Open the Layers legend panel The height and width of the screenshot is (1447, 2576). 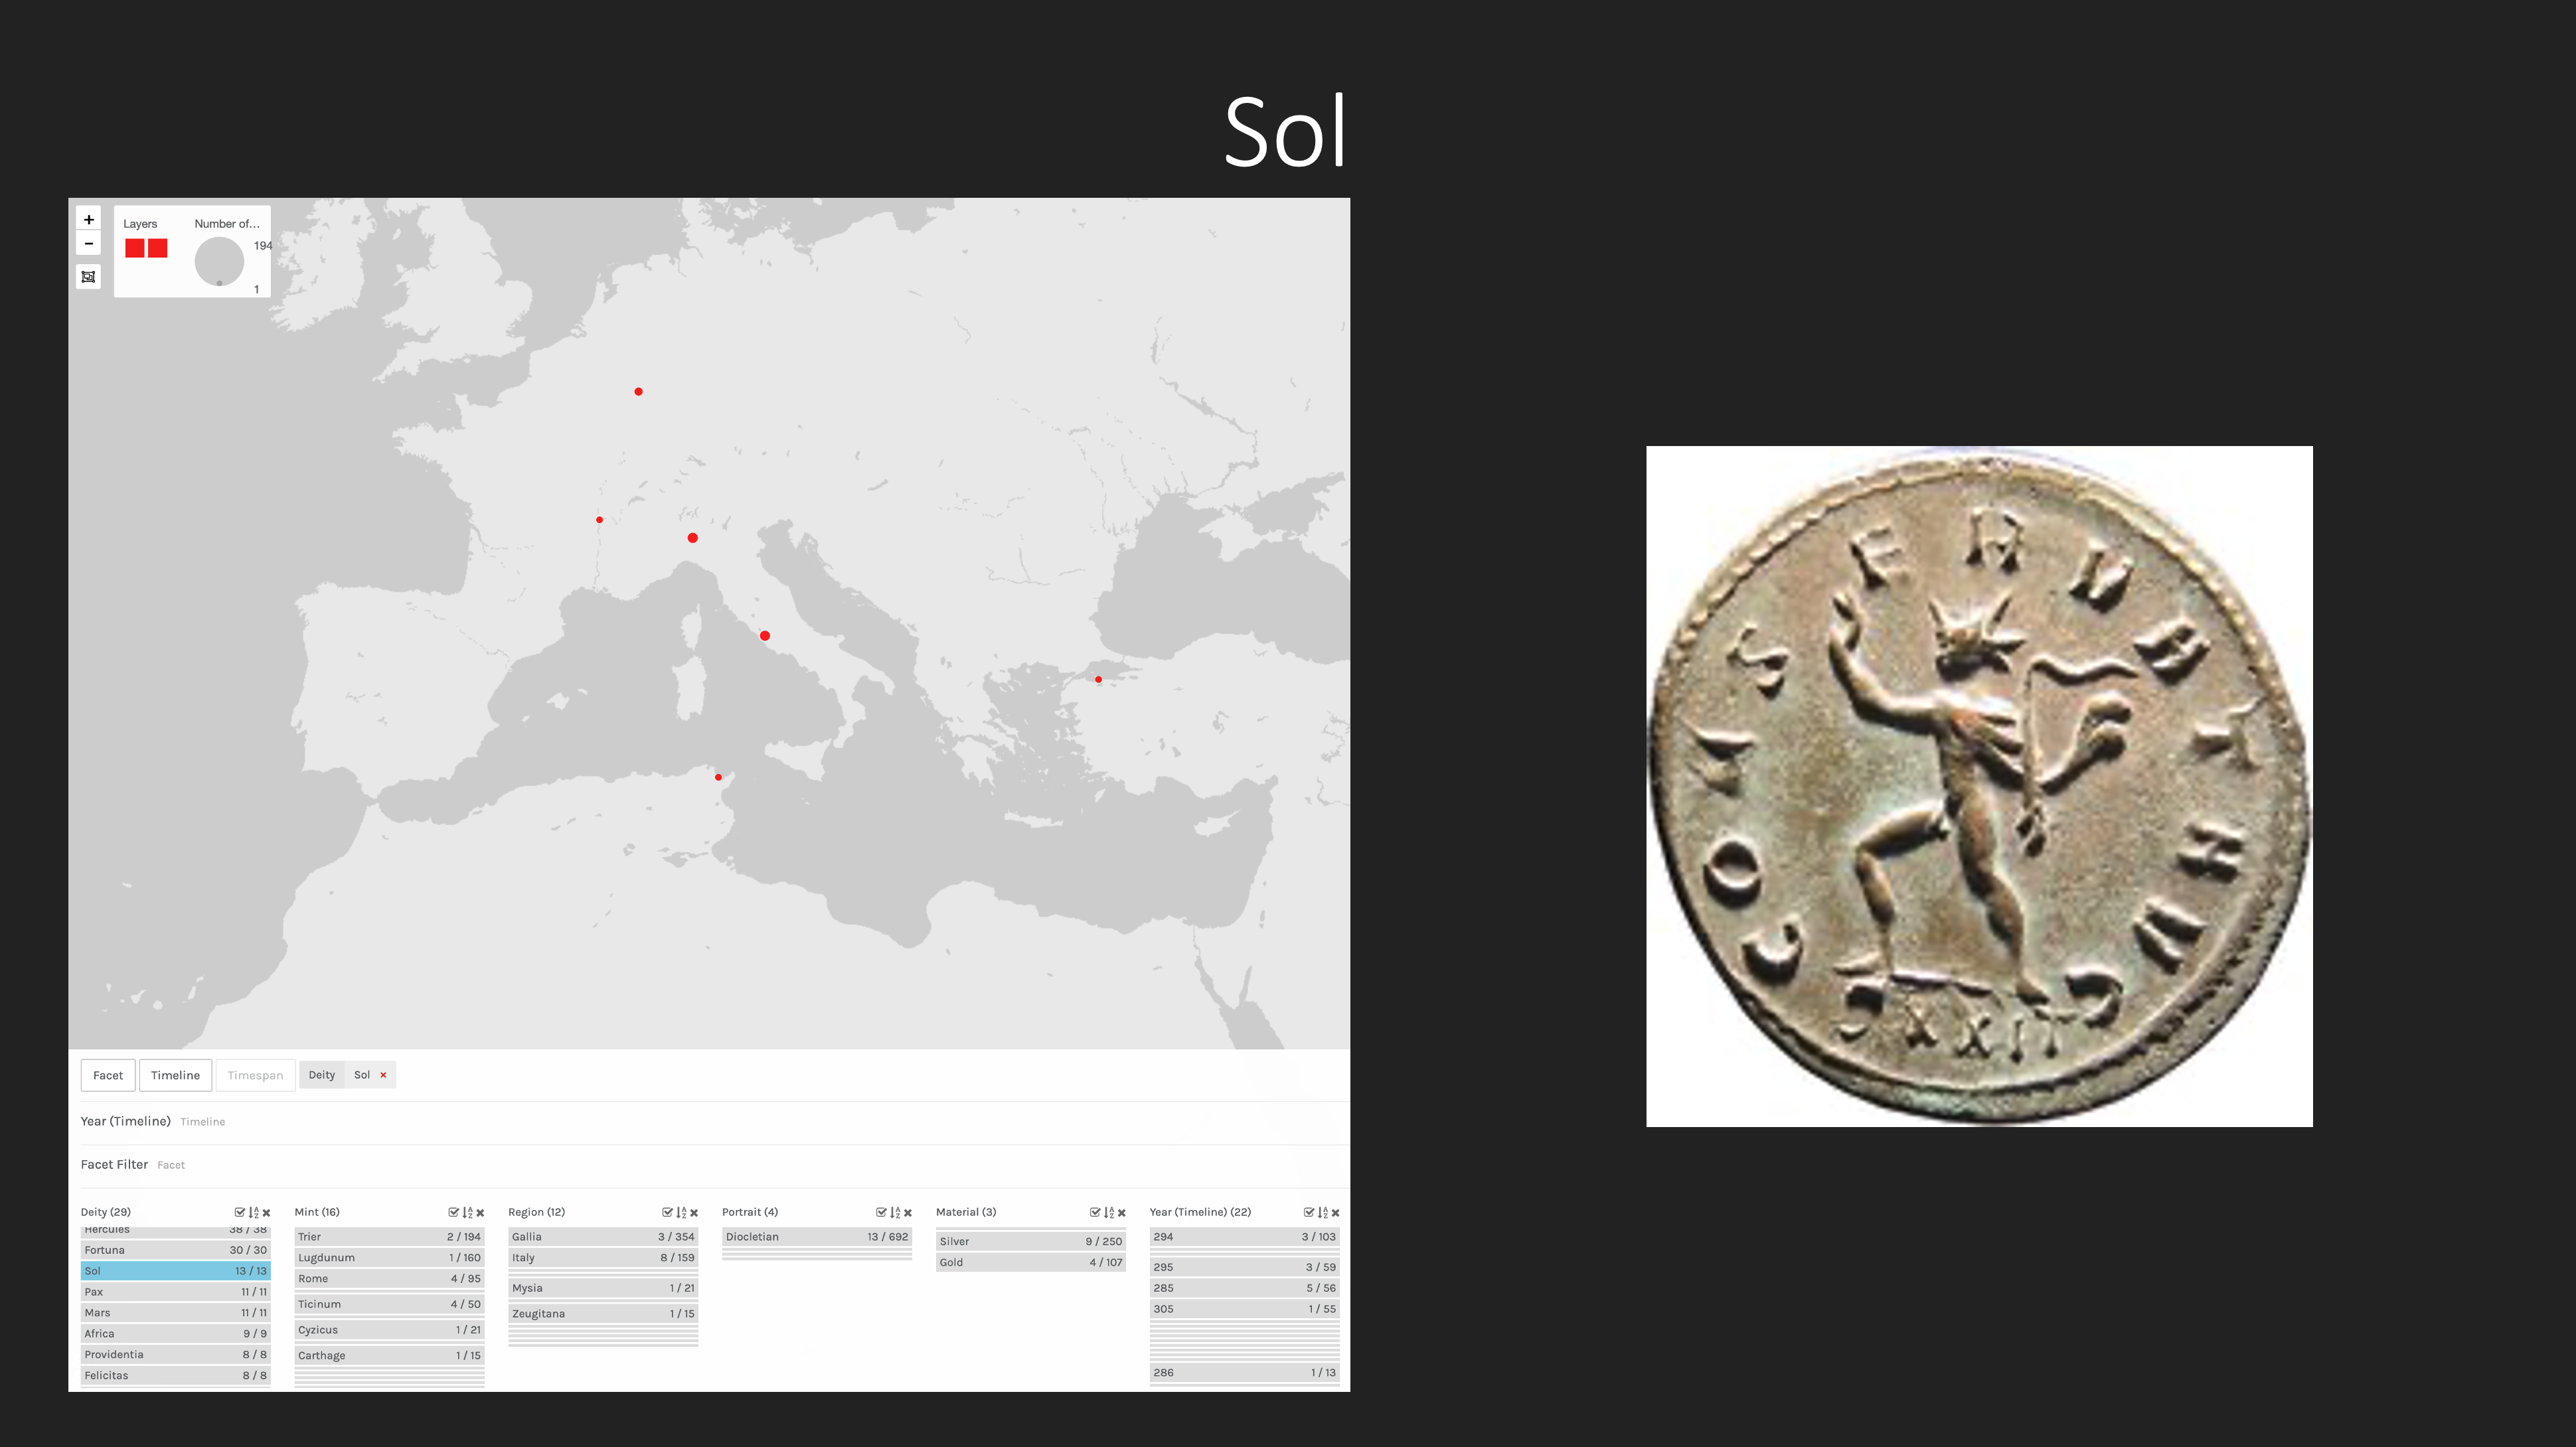pyautogui.click(x=140, y=224)
